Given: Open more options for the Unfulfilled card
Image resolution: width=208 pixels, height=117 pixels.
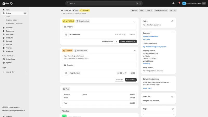Looking at the screenshot, I should click(x=134, y=21).
